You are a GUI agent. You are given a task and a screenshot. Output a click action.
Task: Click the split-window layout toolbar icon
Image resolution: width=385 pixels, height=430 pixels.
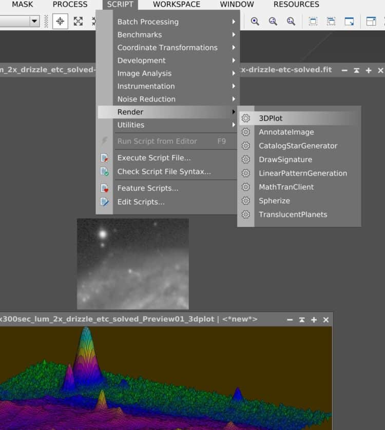point(371,21)
